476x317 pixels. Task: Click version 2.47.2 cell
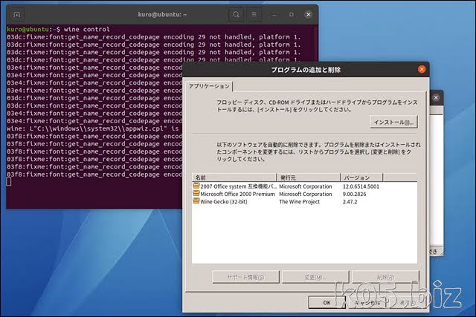coord(350,201)
